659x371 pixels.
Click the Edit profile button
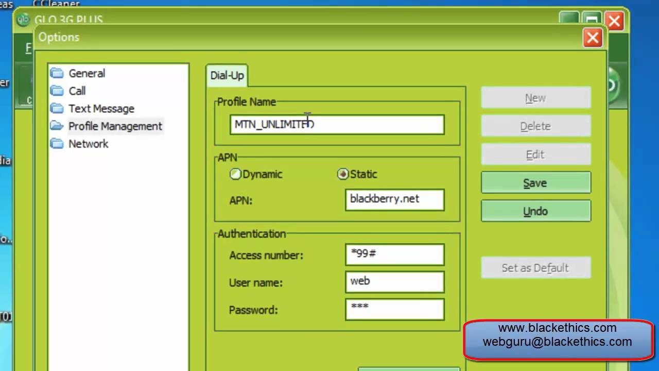[535, 155]
